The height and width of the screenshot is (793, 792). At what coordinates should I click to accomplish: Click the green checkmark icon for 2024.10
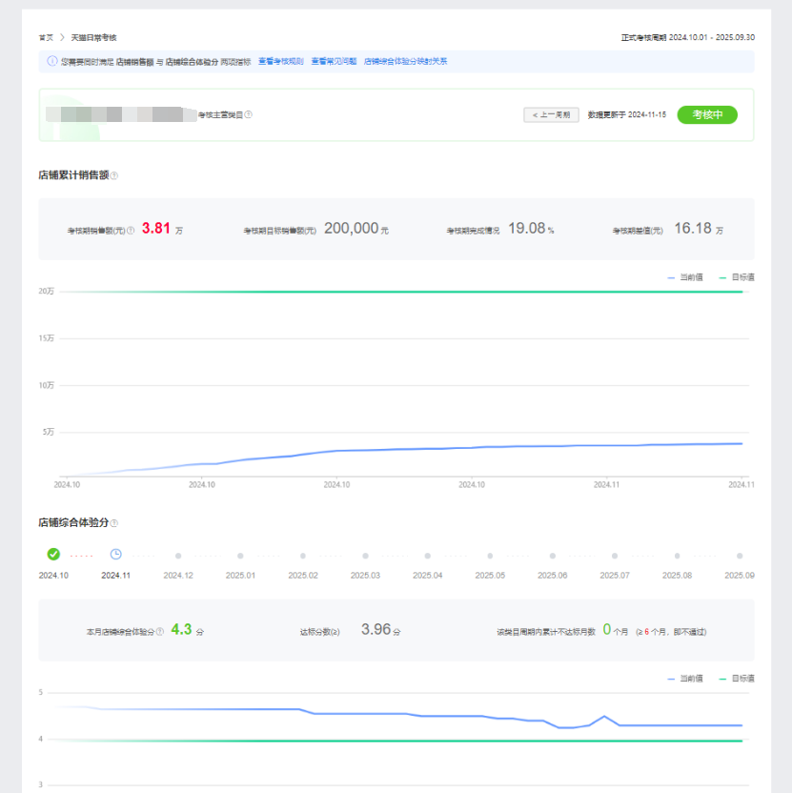point(53,554)
